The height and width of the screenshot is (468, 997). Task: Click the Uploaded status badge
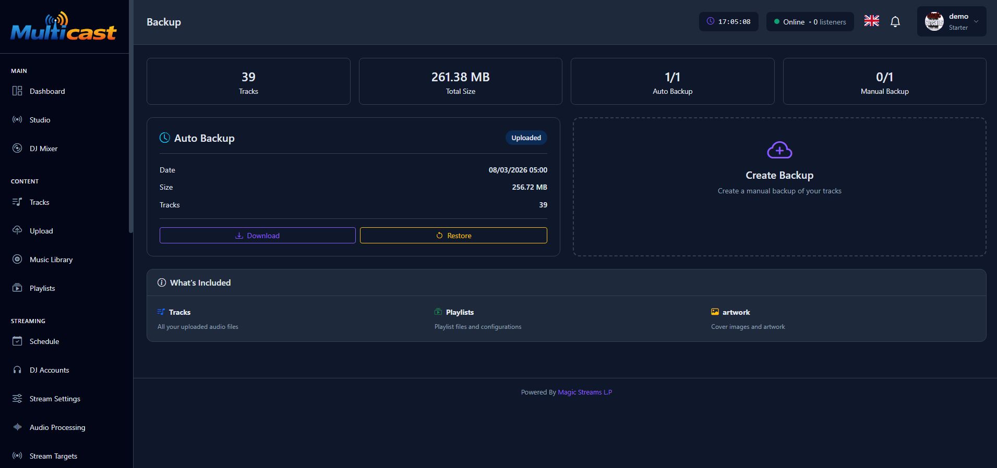tap(526, 138)
